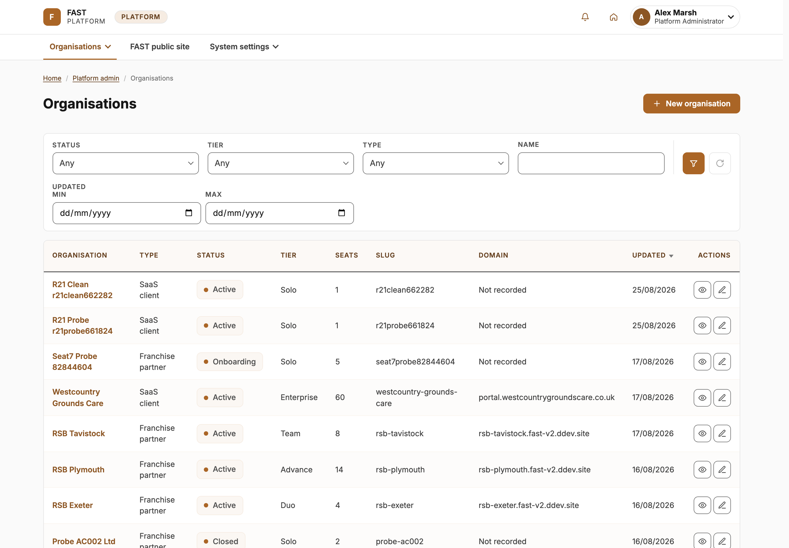
Task: Go to FAST public site tab
Action: (160, 47)
